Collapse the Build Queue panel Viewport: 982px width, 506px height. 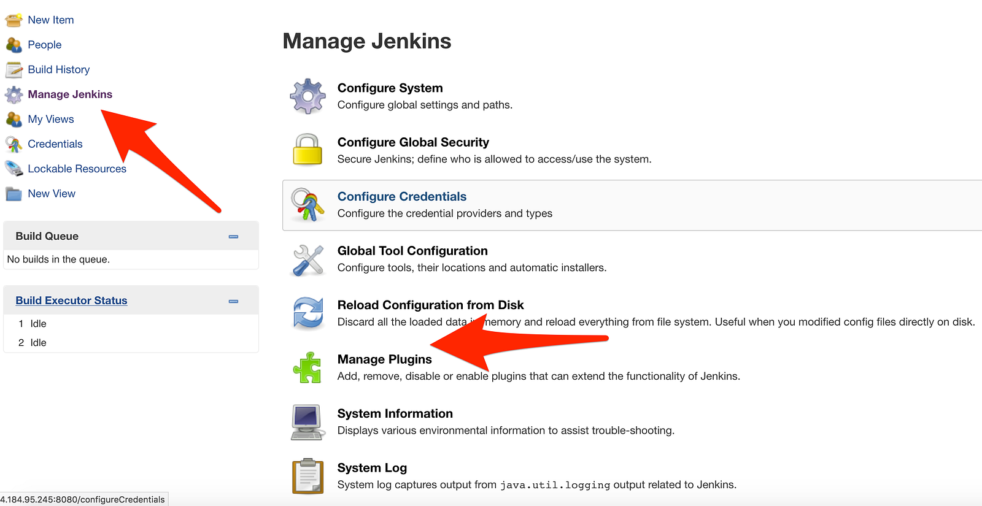coord(233,237)
